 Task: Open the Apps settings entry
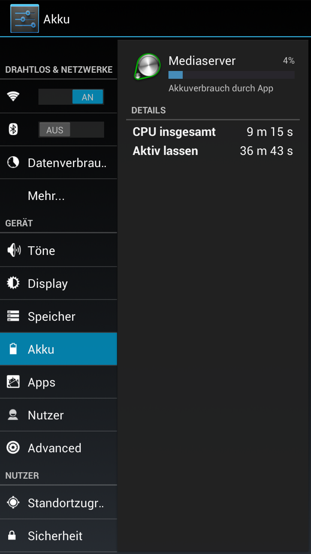[x=58, y=382]
